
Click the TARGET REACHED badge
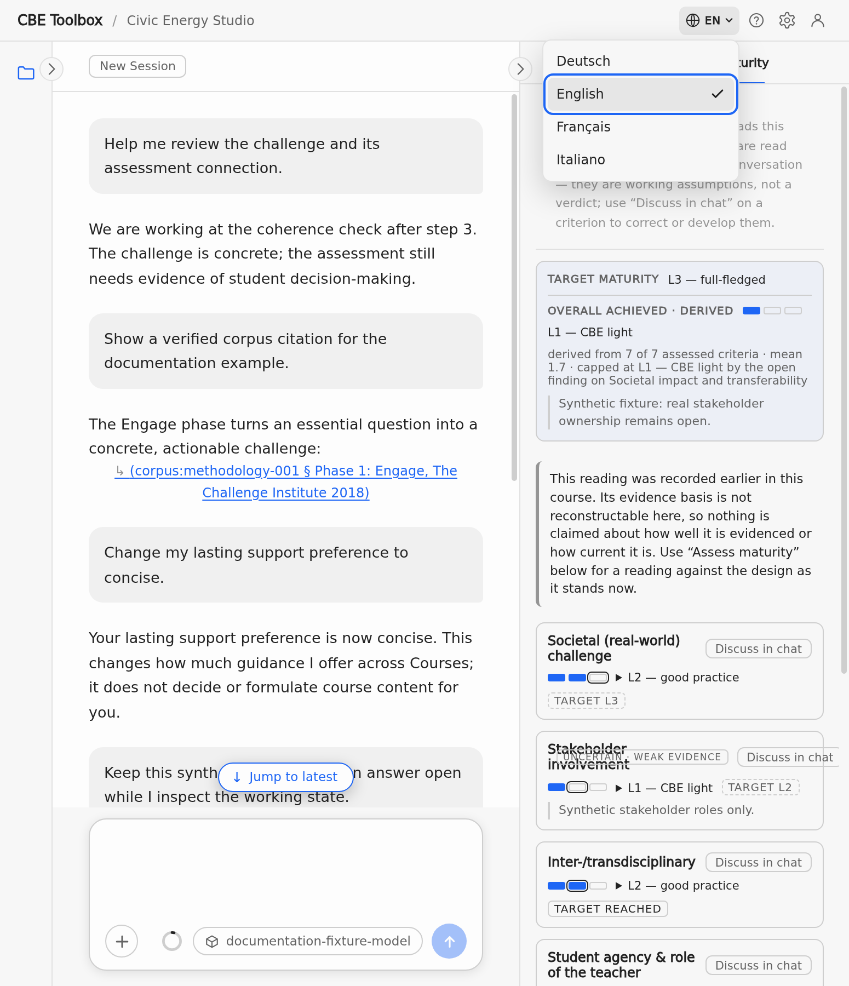coord(607,909)
